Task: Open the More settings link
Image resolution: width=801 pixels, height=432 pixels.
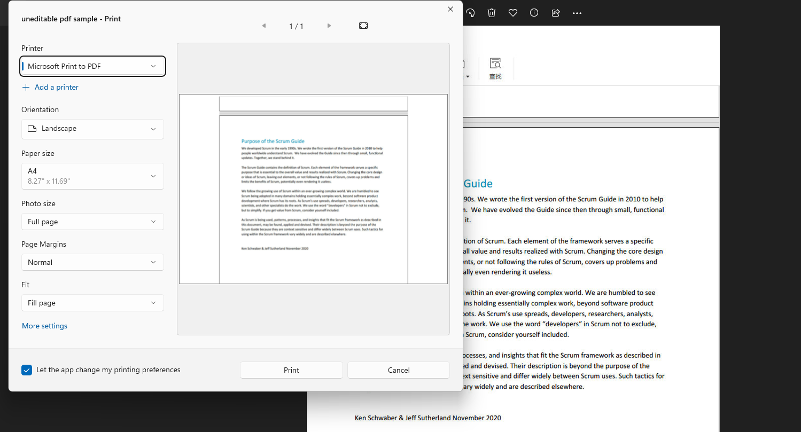Action: point(44,326)
